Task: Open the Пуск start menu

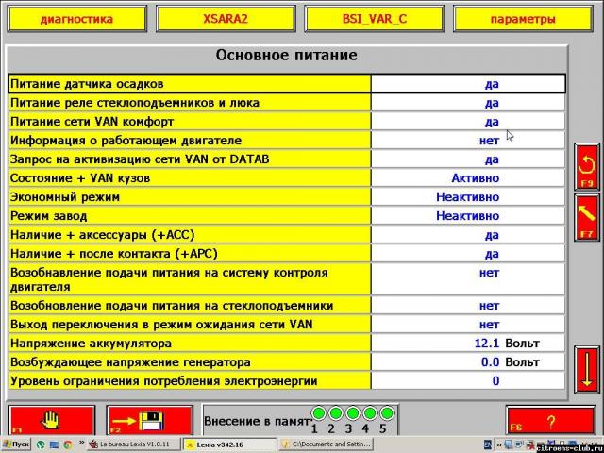Action: point(16,444)
